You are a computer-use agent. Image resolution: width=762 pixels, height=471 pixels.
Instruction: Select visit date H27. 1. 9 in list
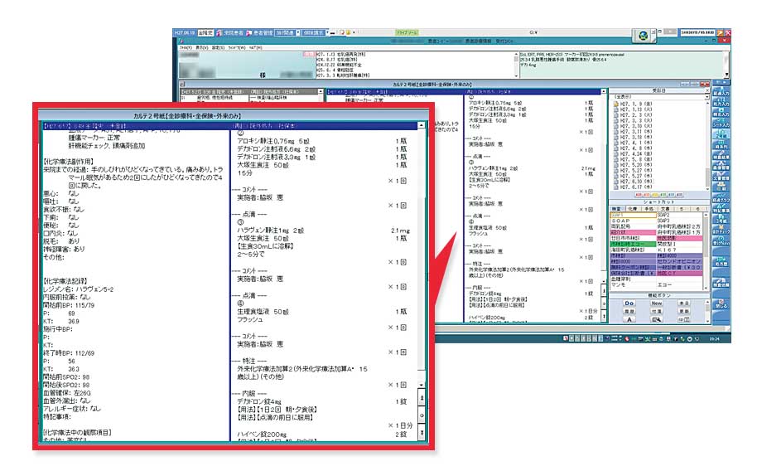(x=631, y=103)
